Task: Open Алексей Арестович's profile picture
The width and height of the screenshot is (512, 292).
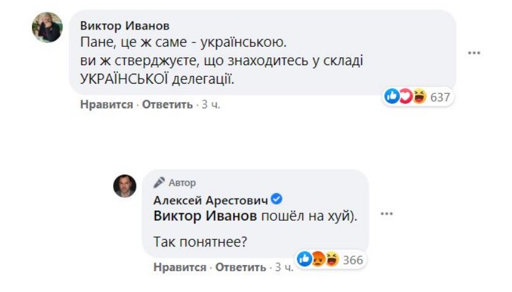Action: [x=125, y=186]
